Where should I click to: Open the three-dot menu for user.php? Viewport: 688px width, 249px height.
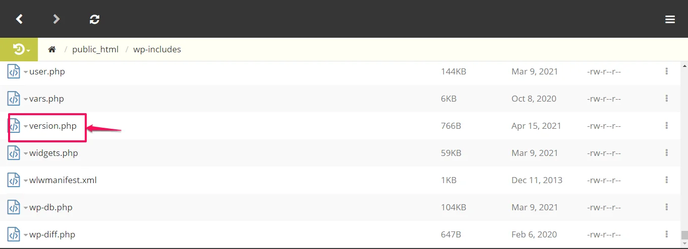(666, 71)
